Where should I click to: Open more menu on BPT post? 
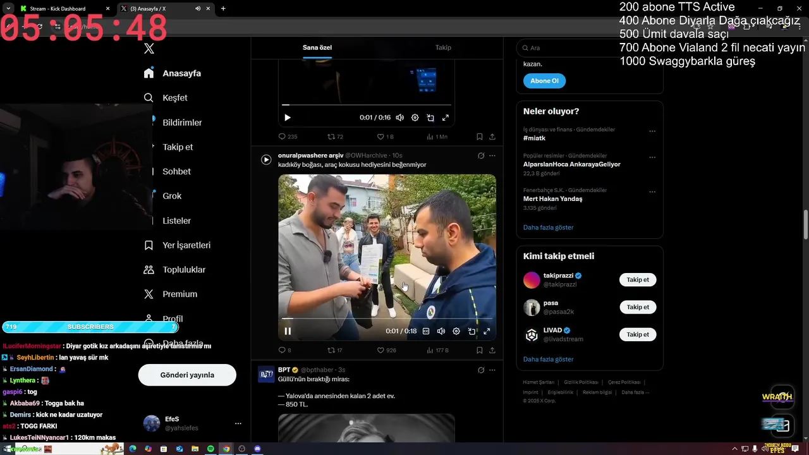[x=492, y=370]
